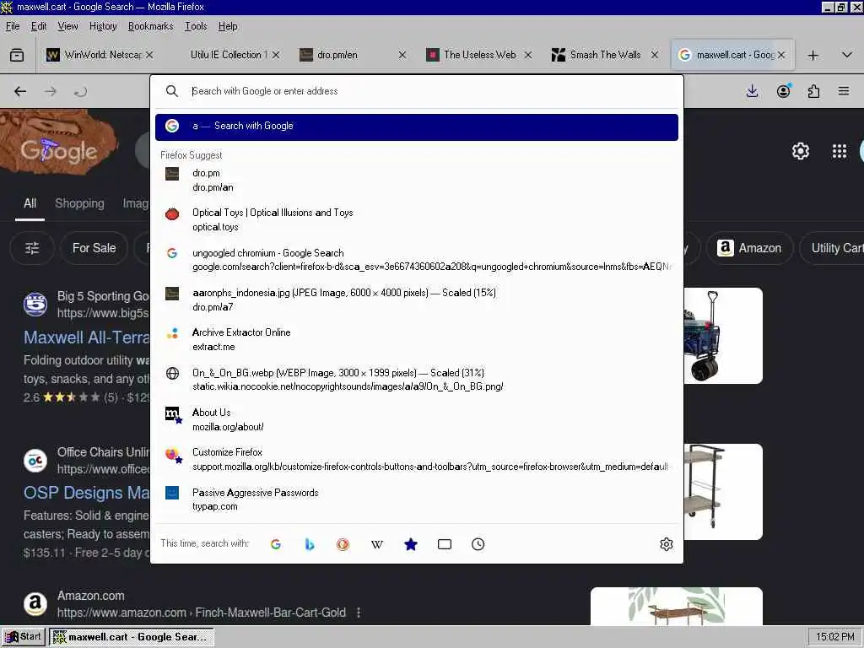Viewport: 864px width, 648px height.
Task: Open Firefox View pinned tab icon
Action: pos(17,55)
